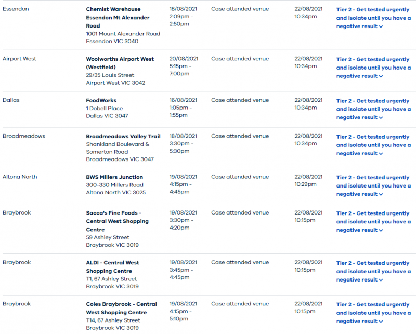Click the Essendon suburb cell
Viewport: 416px width, 334px height.
coord(16,9)
